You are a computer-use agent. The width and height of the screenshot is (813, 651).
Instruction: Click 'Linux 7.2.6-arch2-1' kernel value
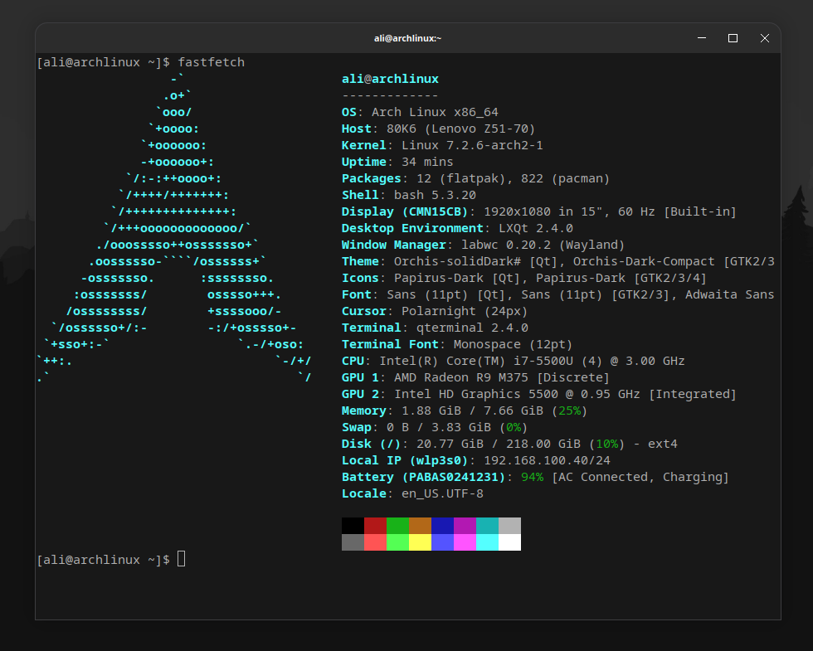tap(472, 145)
